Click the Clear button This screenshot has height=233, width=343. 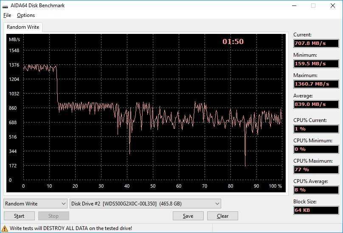222,216
